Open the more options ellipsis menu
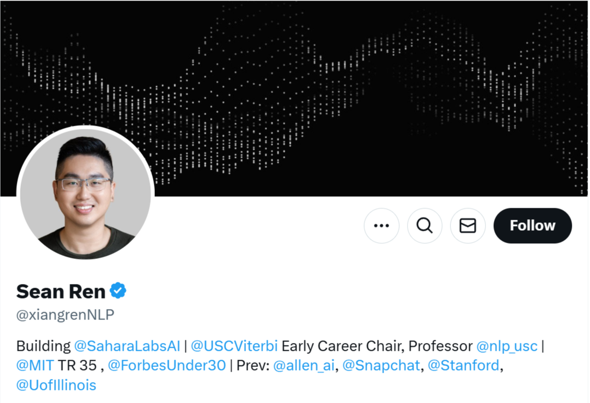590x403 pixels. click(x=381, y=226)
